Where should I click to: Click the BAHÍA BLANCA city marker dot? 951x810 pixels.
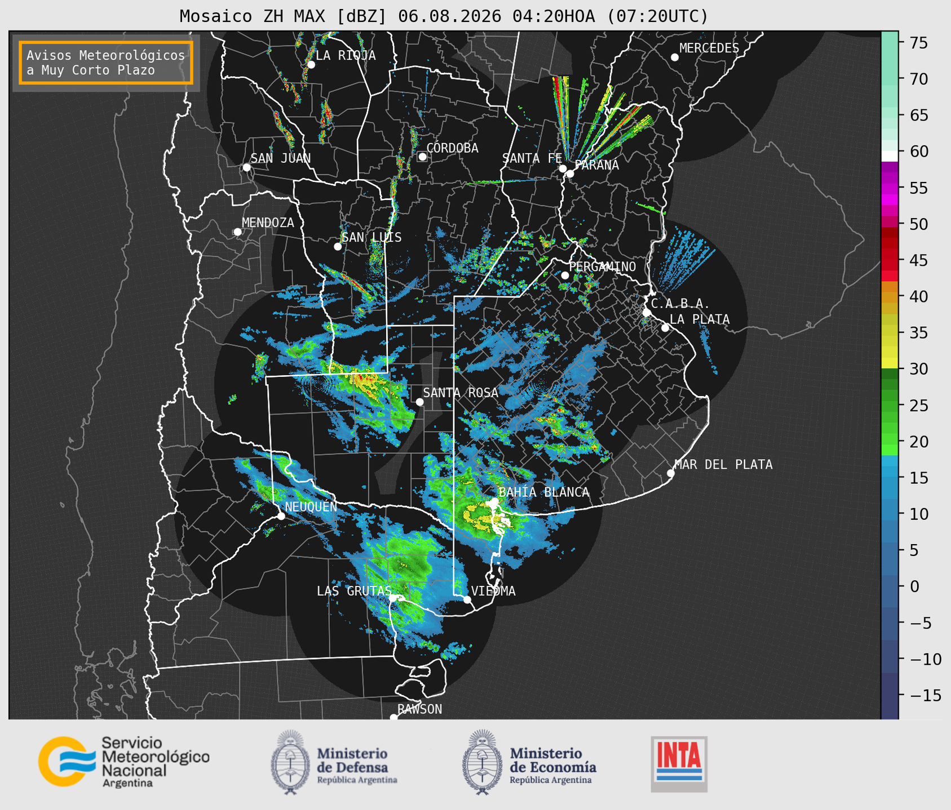coord(494,501)
